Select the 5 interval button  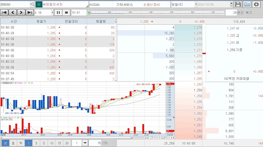pos(44,143)
